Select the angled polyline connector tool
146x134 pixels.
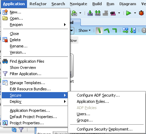pos(107,30)
